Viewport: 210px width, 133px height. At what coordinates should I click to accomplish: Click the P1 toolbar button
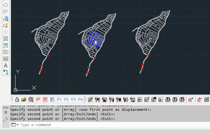click(x=59, y=99)
